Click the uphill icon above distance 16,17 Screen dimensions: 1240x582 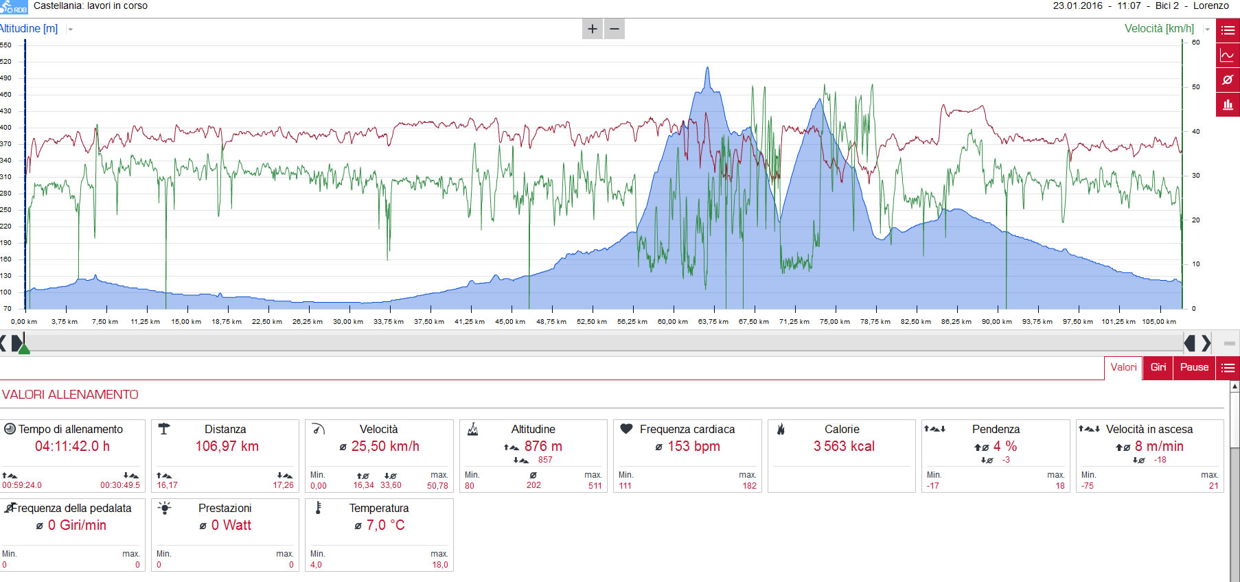click(164, 476)
